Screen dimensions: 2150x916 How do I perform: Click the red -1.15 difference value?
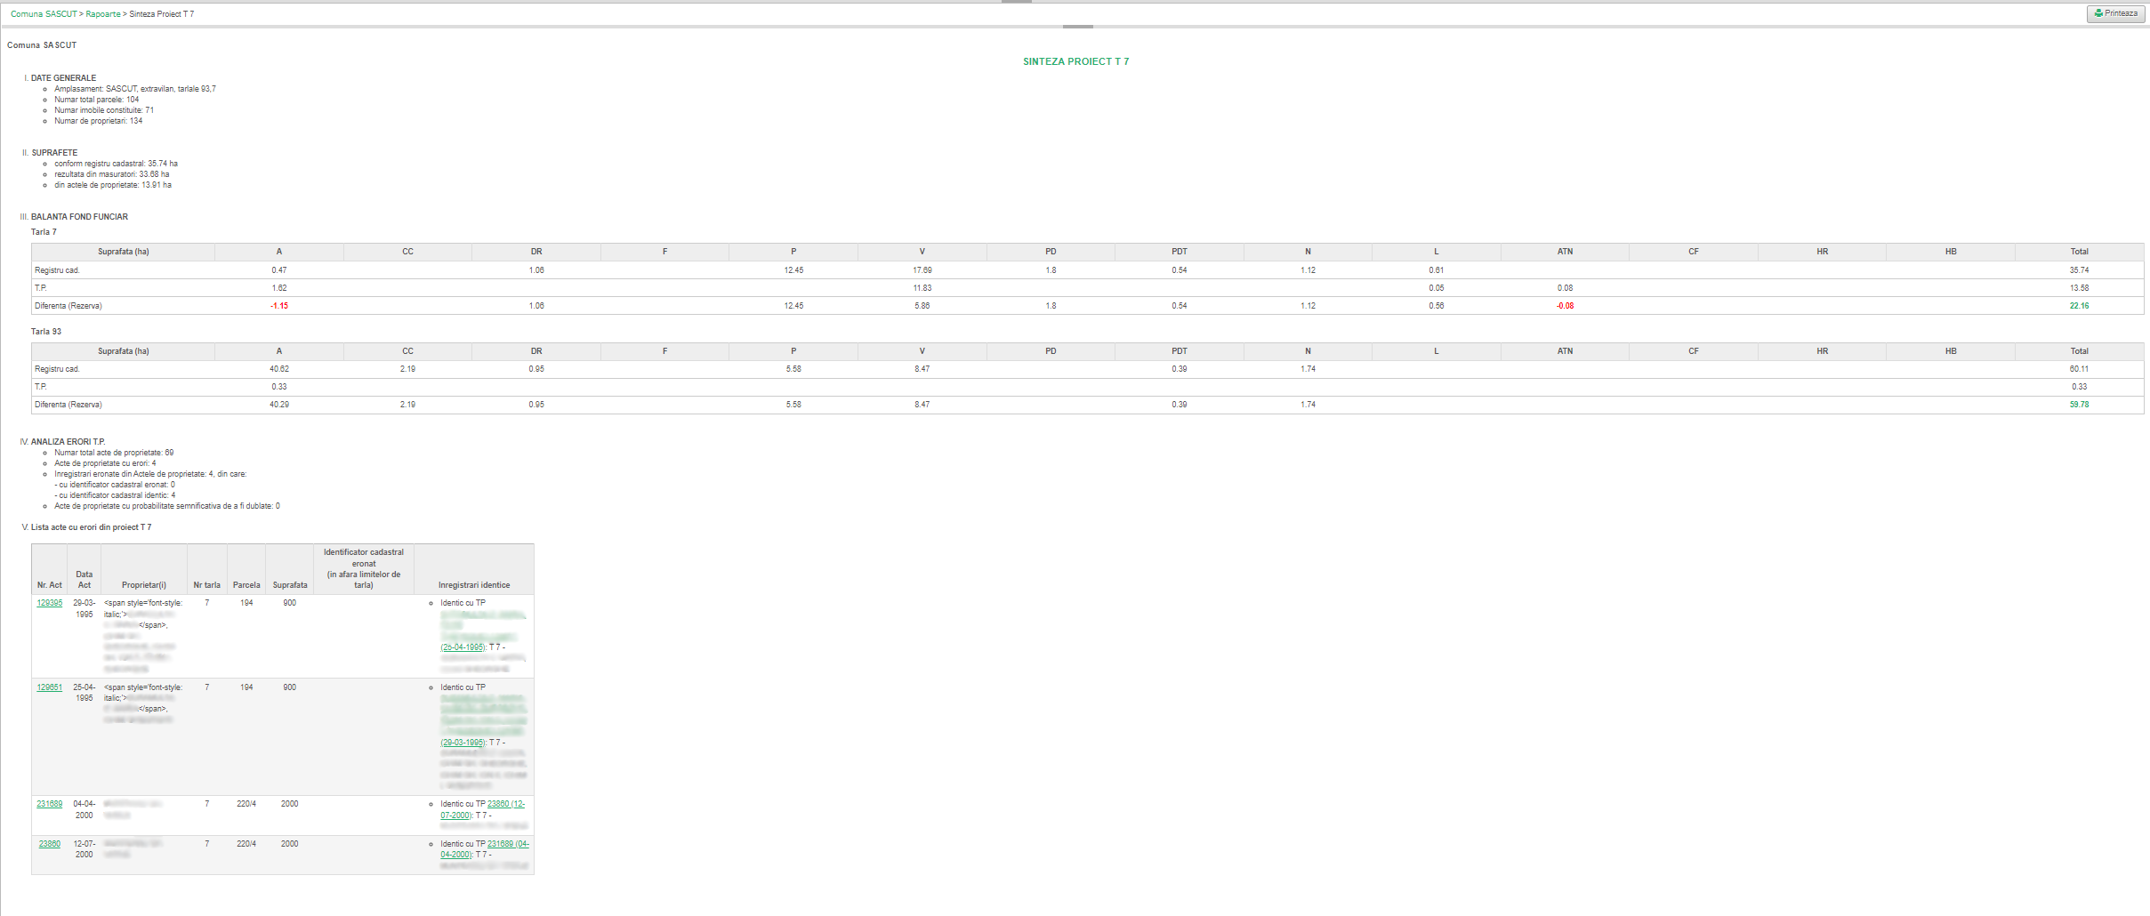(x=279, y=306)
